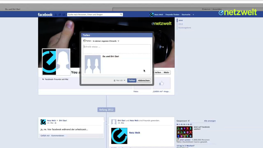
Task: Click the Facebook logo in header
Action: pos(45,15)
